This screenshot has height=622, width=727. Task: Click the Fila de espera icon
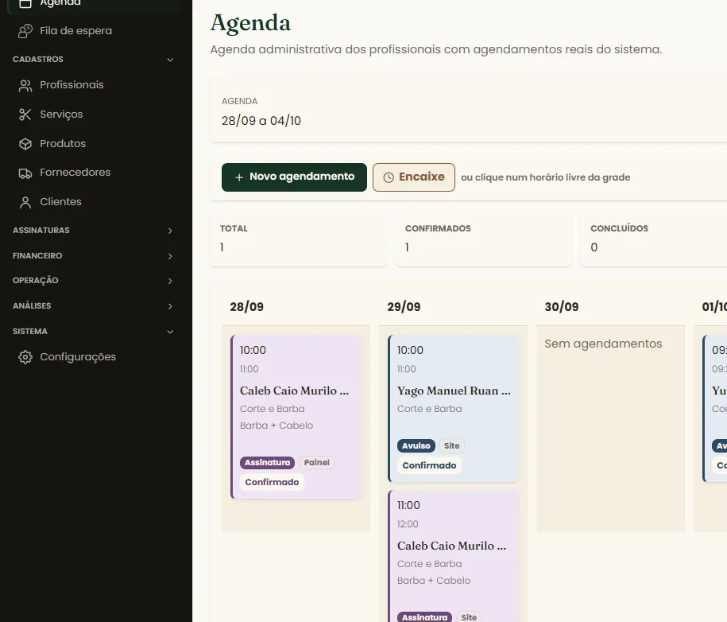pyautogui.click(x=25, y=31)
